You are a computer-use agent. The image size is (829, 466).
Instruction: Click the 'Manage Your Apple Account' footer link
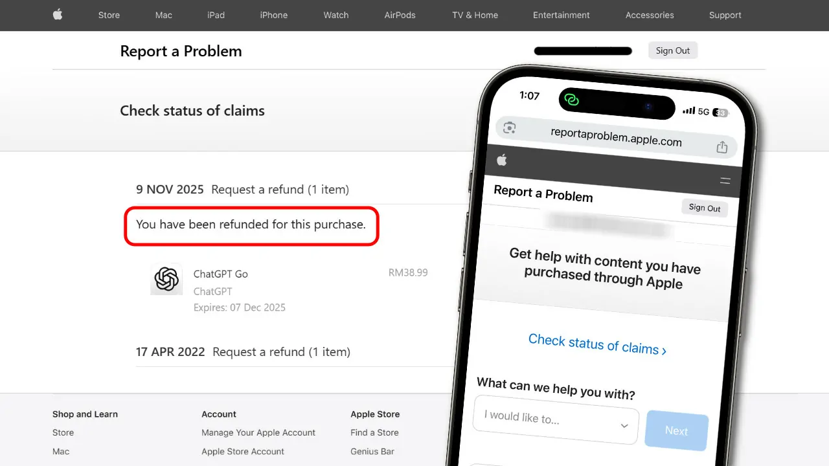pyautogui.click(x=258, y=432)
